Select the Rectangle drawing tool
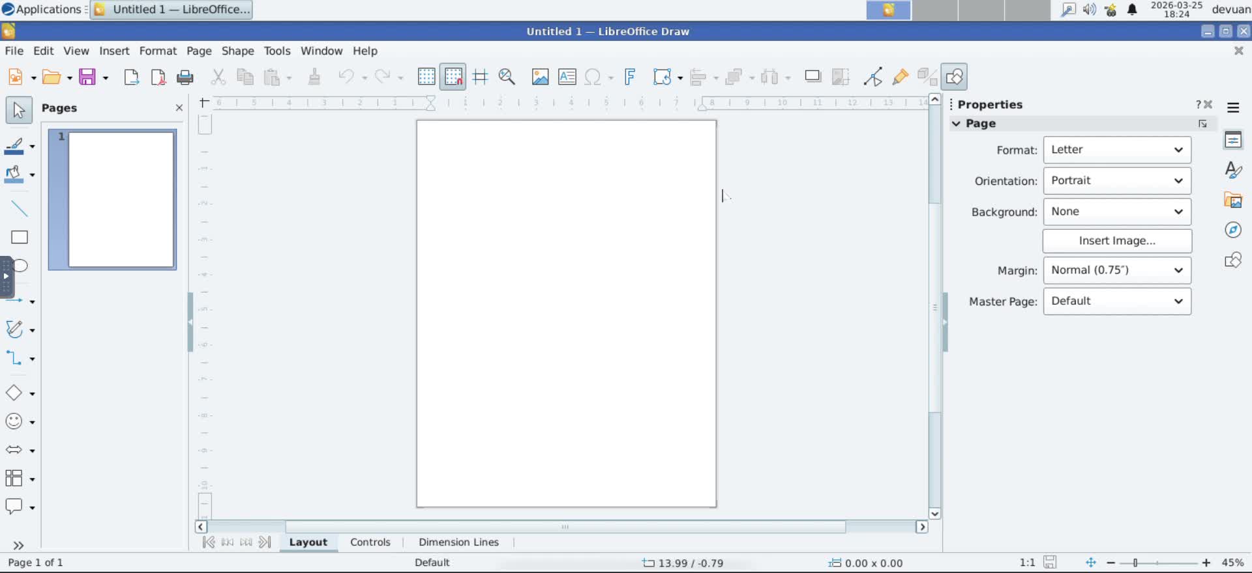 [x=20, y=238]
